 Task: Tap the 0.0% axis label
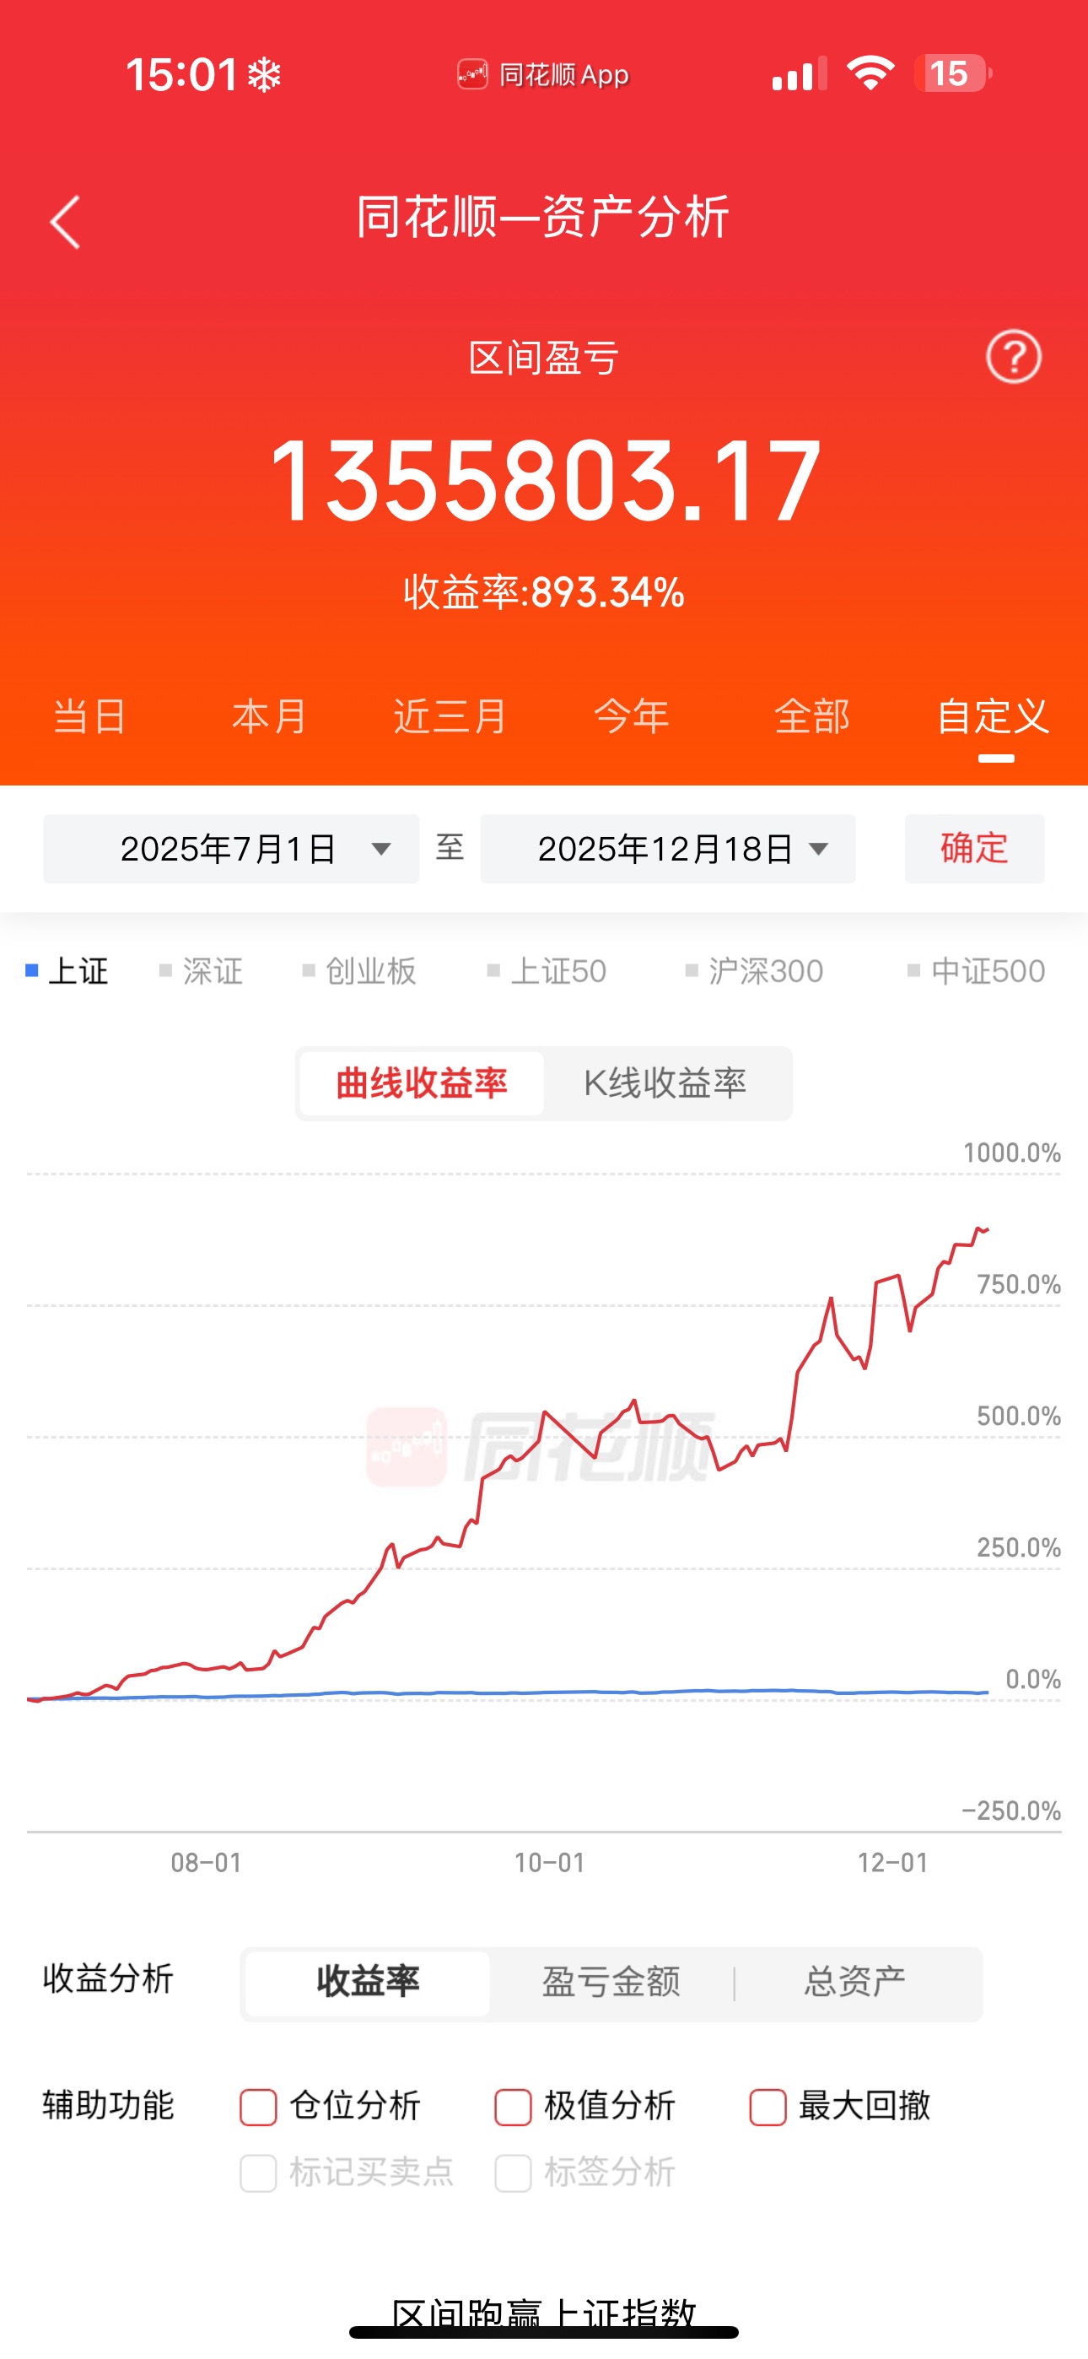1033,1680
